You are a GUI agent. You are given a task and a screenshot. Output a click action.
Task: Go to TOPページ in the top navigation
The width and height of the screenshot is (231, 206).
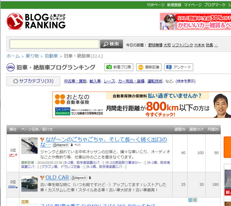tap(156, 5)
